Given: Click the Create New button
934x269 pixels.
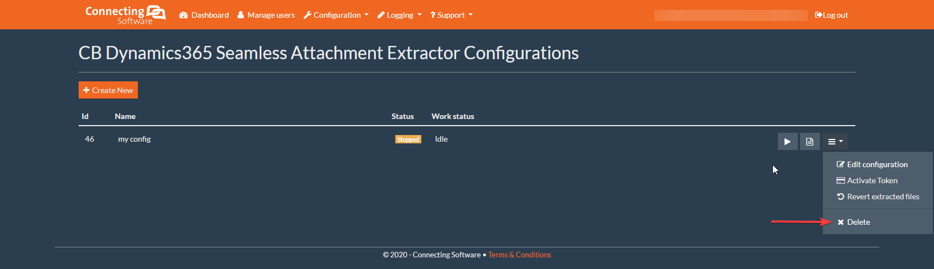Looking at the screenshot, I should click(108, 90).
